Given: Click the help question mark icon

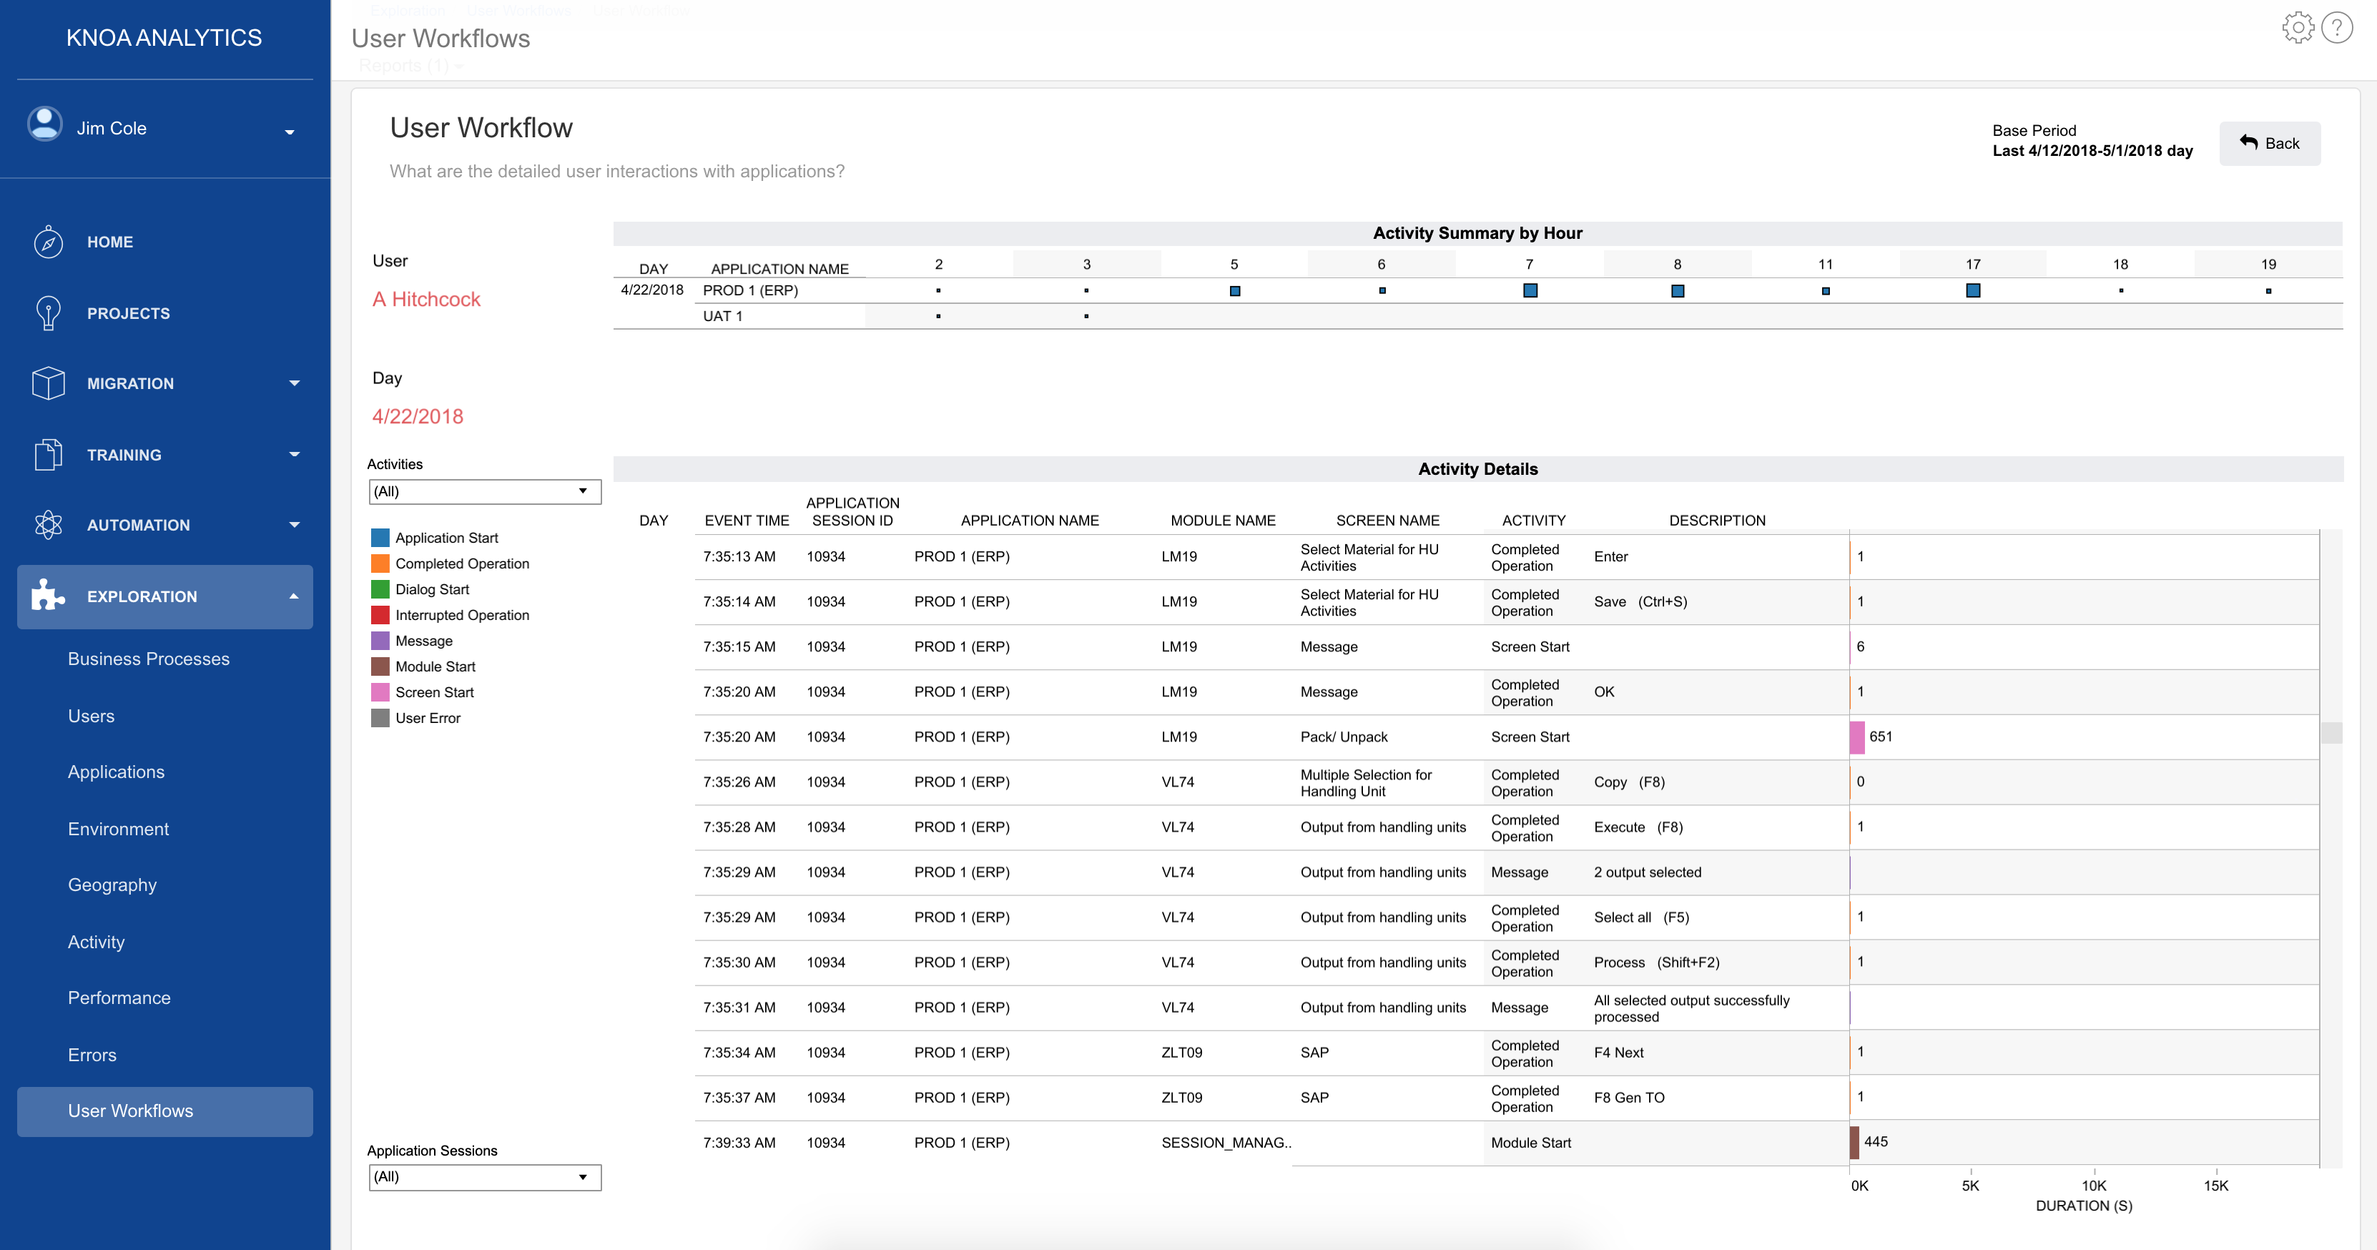Looking at the screenshot, I should pyautogui.click(x=2336, y=28).
